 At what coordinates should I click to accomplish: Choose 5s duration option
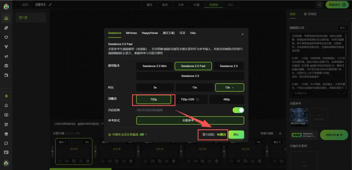coord(155,88)
